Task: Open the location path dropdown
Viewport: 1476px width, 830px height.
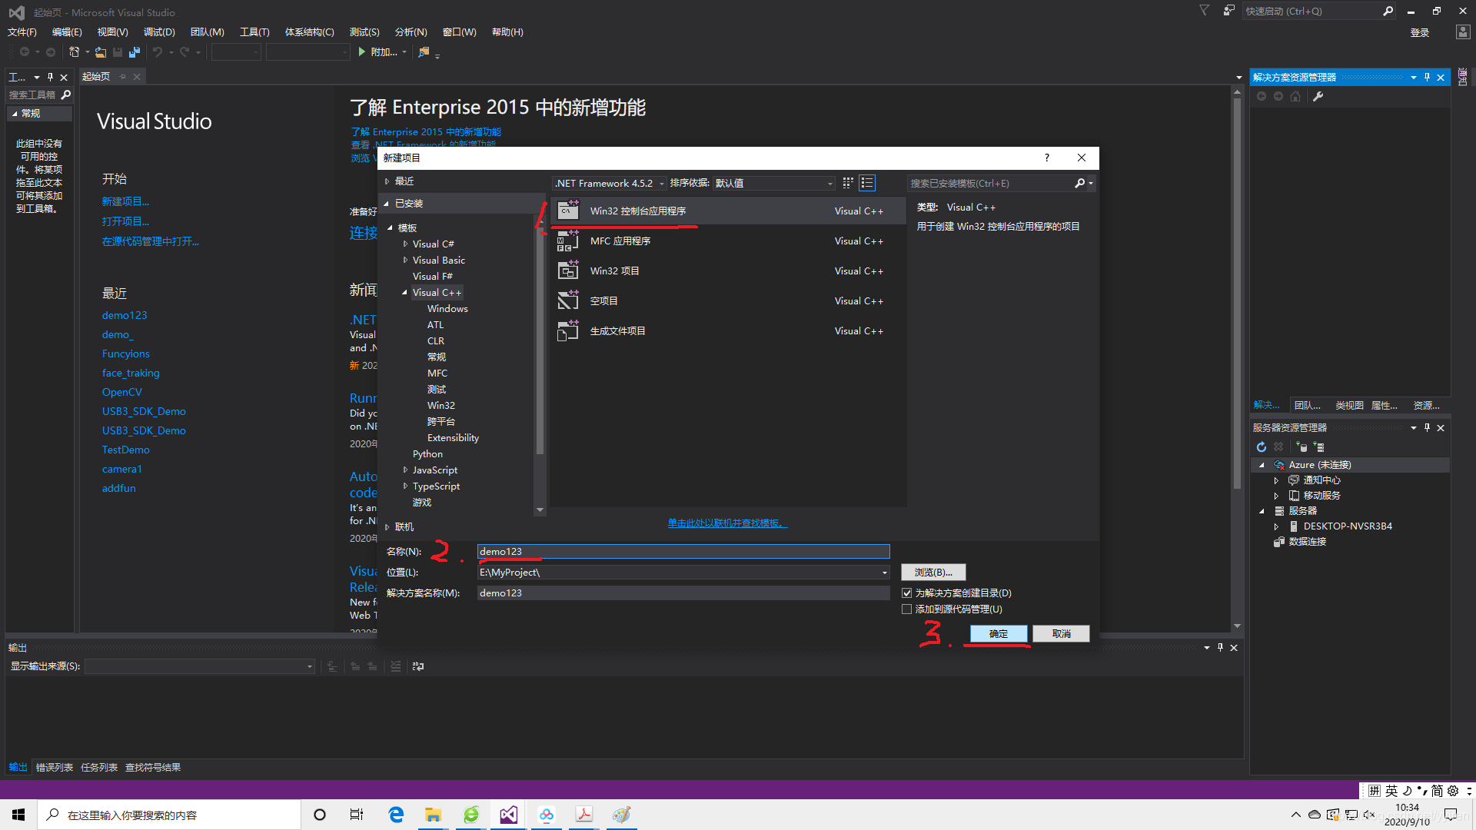Action: pyautogui.click(x=884, y=573)
